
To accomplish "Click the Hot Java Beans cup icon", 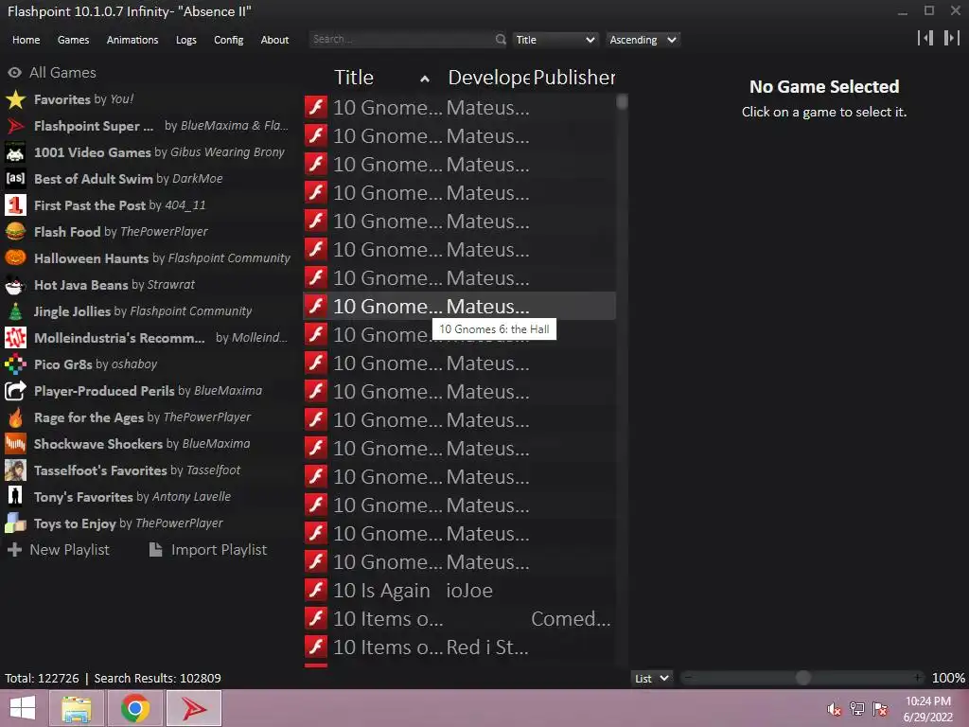I will [15, 284].
